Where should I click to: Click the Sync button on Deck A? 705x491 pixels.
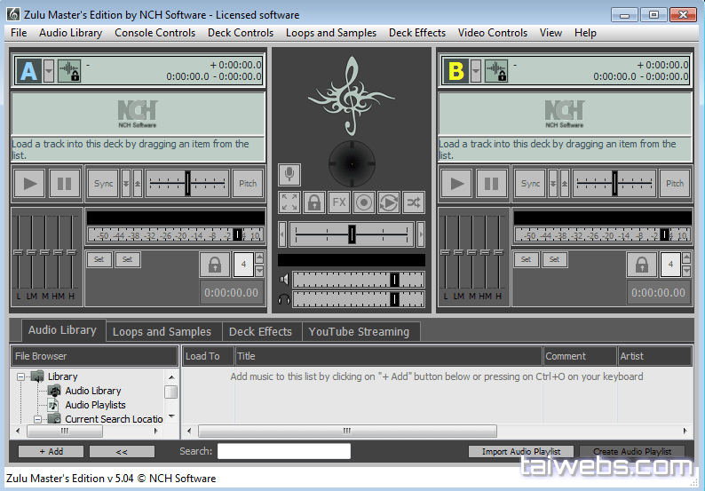click(x=104, y=184)
